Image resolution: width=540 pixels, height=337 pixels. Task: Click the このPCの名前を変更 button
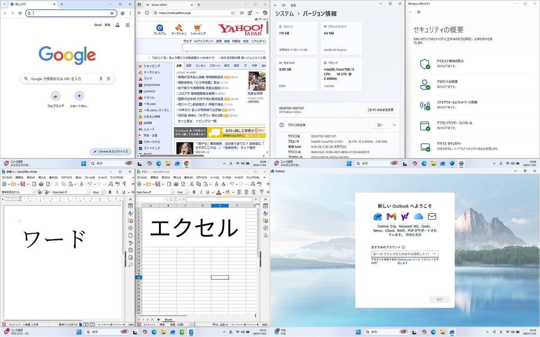381,110
